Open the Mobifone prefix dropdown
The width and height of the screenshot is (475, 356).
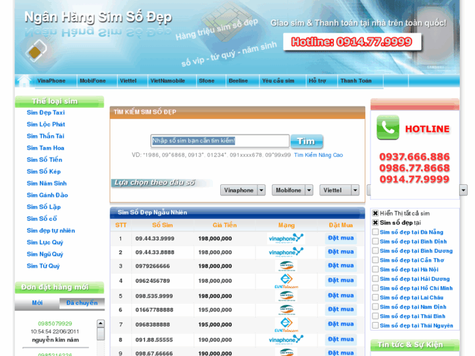[292, 190]
